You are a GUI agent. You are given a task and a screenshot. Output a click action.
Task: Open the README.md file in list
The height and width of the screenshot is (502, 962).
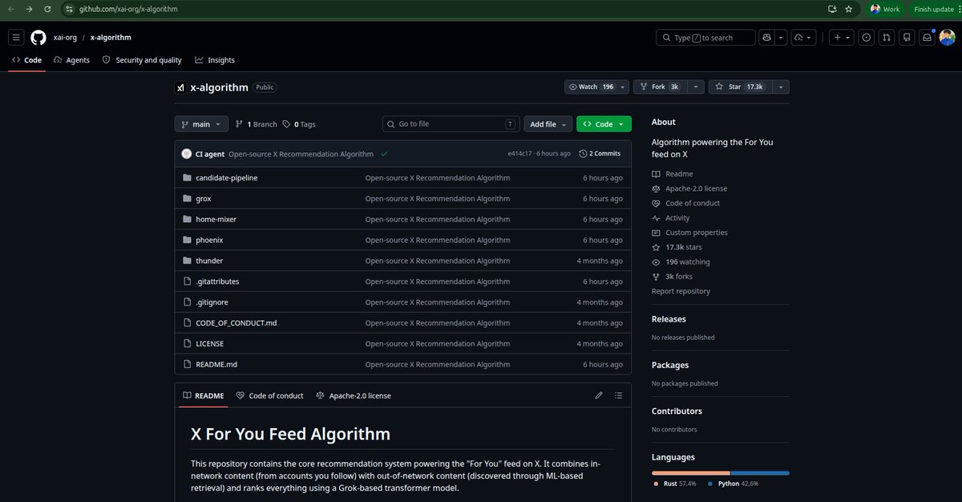pos(216,365)
